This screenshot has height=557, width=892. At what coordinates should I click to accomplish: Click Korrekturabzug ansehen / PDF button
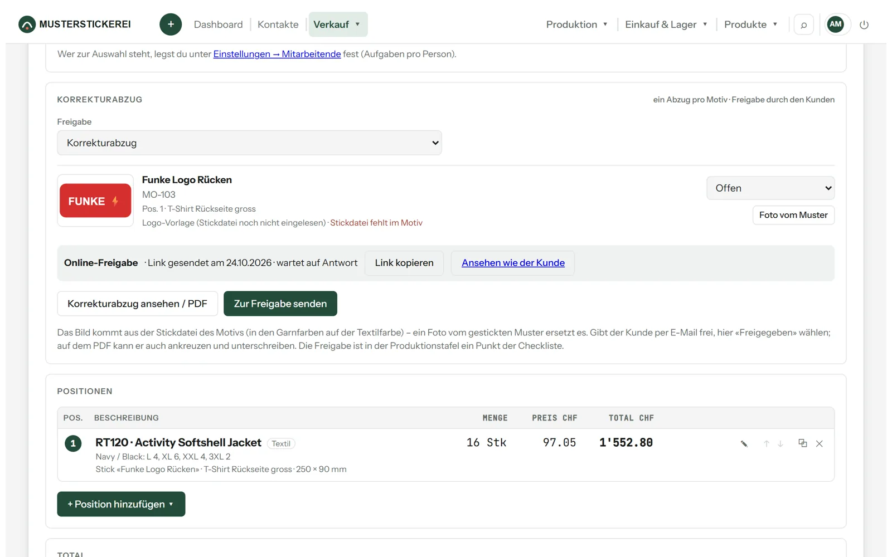point(137,304)
